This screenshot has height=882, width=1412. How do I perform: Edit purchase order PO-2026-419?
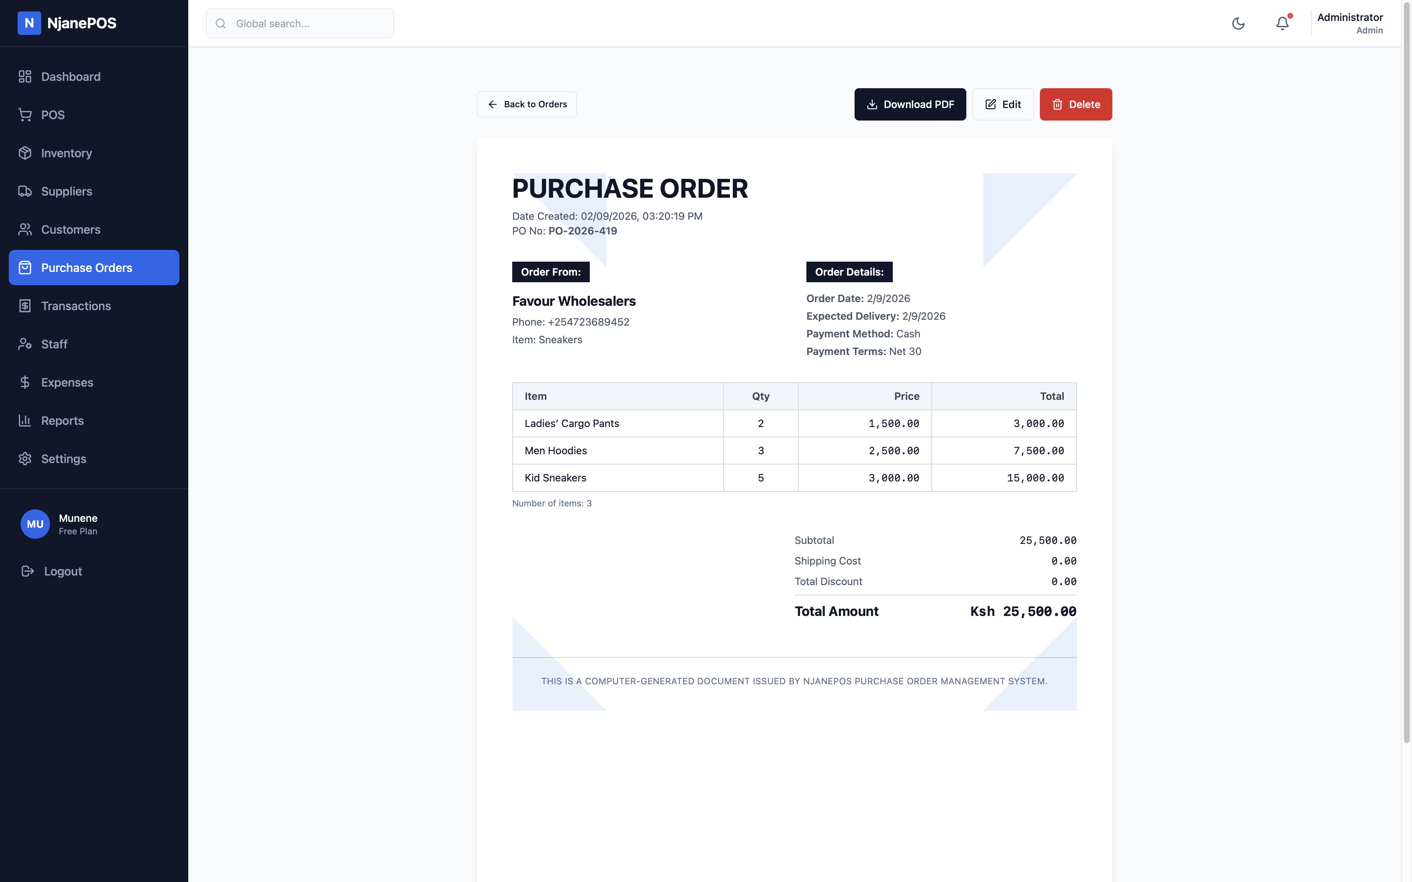(1003, 104)
